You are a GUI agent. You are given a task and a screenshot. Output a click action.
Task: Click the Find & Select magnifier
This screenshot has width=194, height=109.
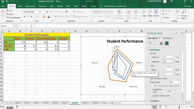pos(184,12)
